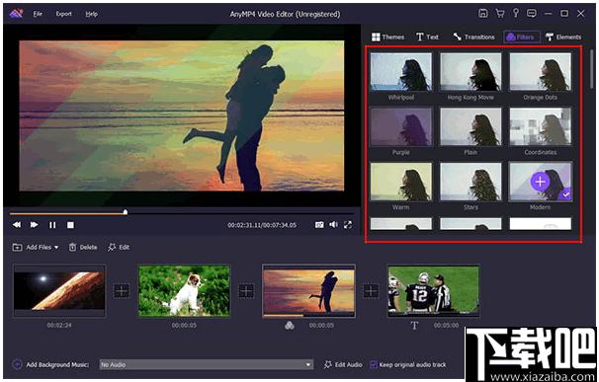
Task: Open the File menu
Action: (x=38, y=14)
